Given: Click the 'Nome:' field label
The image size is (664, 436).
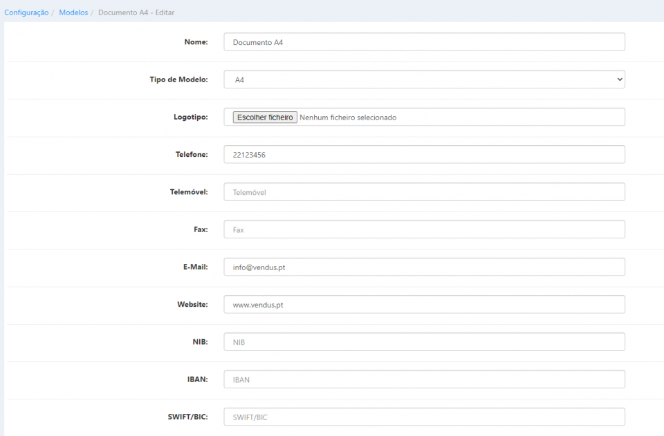Looking at the screenshot, I should 196,42.
